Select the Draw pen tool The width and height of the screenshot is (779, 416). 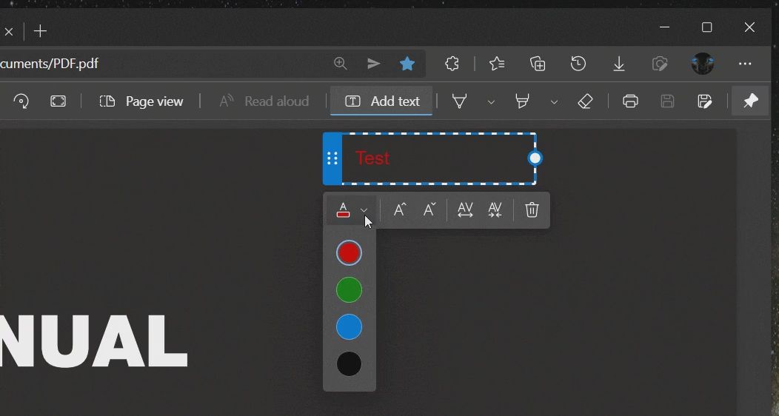(460, 101)
